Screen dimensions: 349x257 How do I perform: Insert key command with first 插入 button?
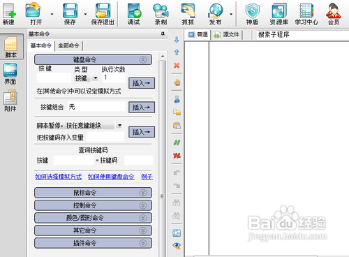(142, 83)
